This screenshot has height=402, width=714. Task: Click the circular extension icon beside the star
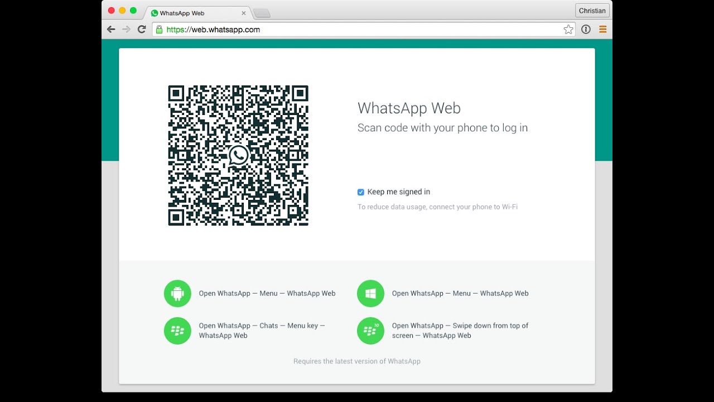[586, 30]
